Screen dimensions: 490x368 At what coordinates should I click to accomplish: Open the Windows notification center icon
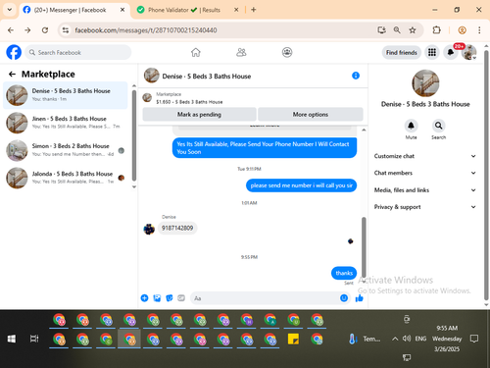(474, 339)
